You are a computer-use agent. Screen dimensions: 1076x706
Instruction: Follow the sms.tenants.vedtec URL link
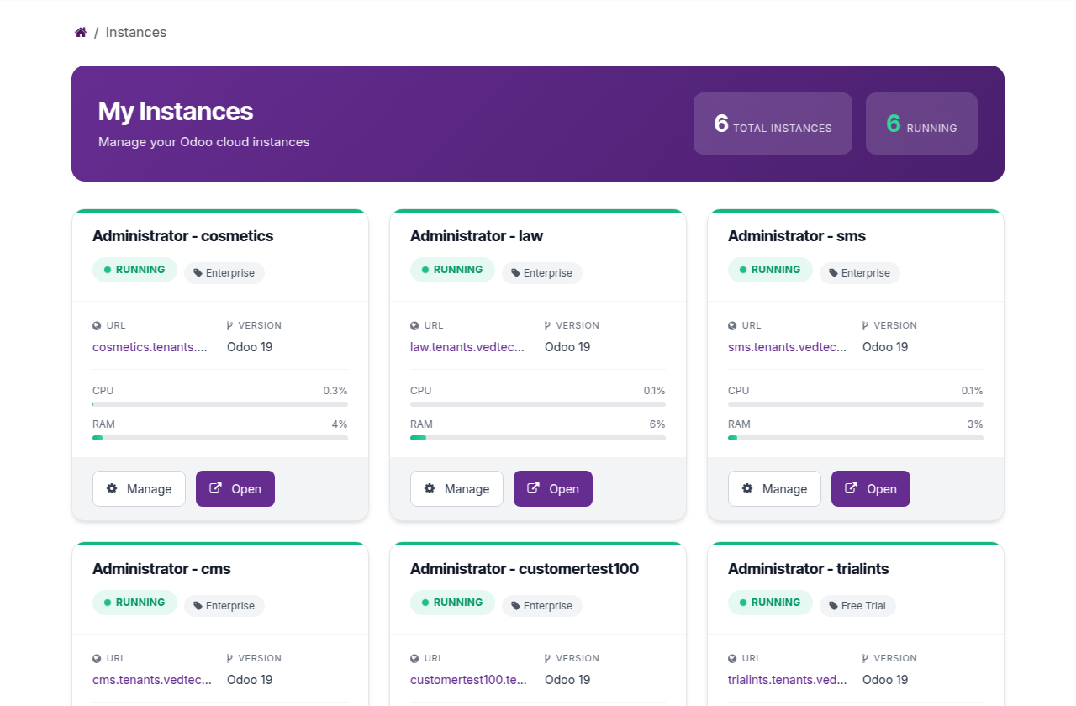click(x=787, y=347)
